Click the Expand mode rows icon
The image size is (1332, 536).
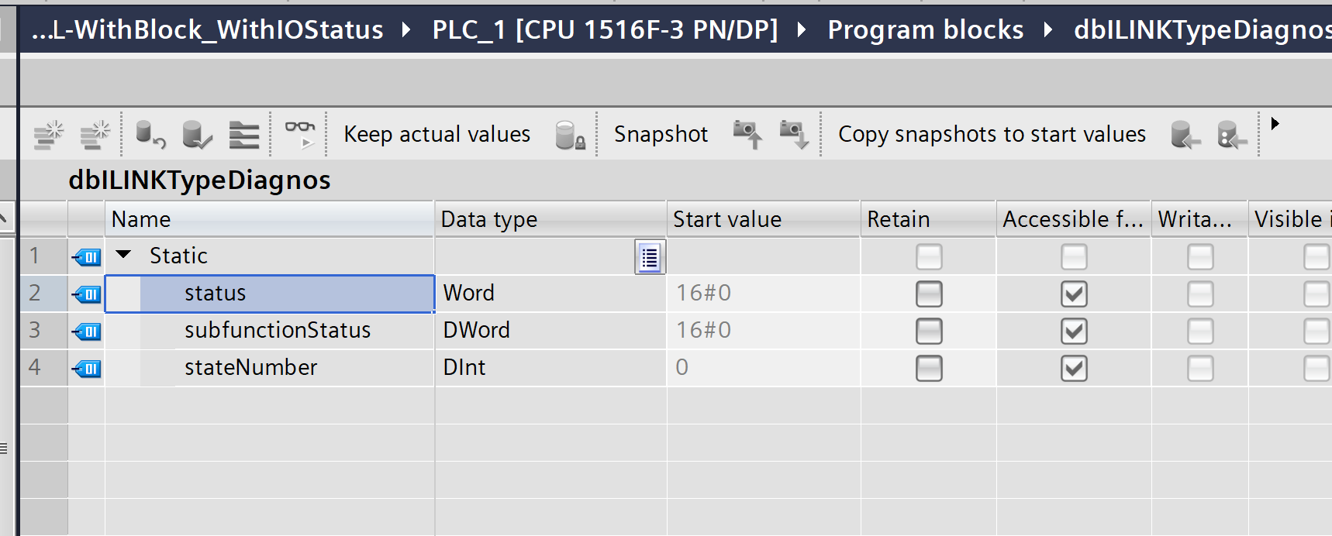coord(244,135)
